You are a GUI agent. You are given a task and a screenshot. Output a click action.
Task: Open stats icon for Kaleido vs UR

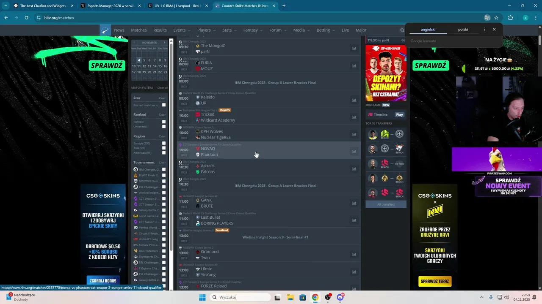[354, 100]
